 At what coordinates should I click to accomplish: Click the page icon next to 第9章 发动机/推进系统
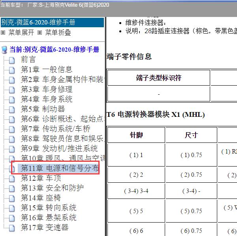(12, 149)
